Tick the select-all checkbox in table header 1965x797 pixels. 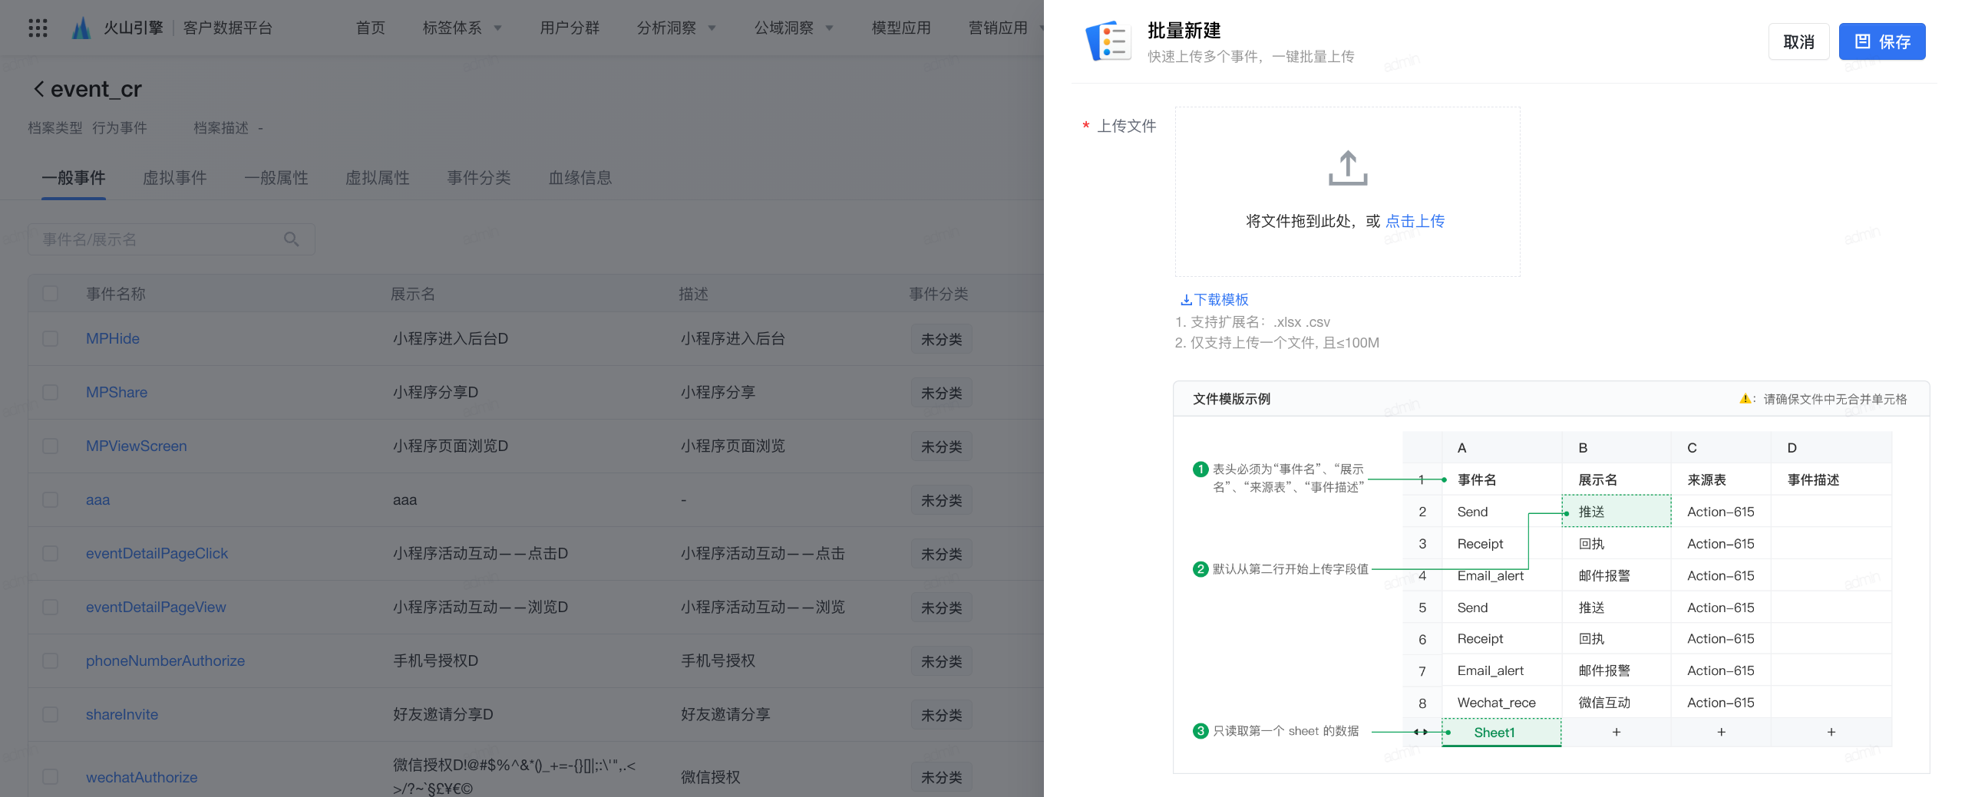pos(51,294)
